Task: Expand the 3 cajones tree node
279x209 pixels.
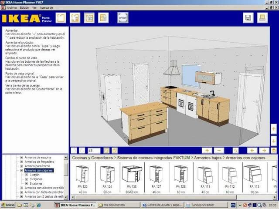Action: (27, 179)
